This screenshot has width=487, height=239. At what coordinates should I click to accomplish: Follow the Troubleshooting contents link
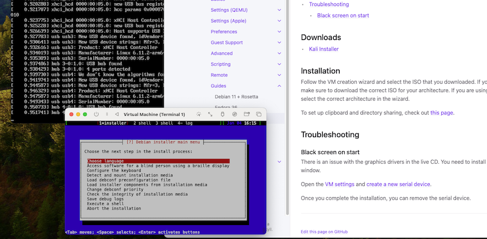click(329, 4)
